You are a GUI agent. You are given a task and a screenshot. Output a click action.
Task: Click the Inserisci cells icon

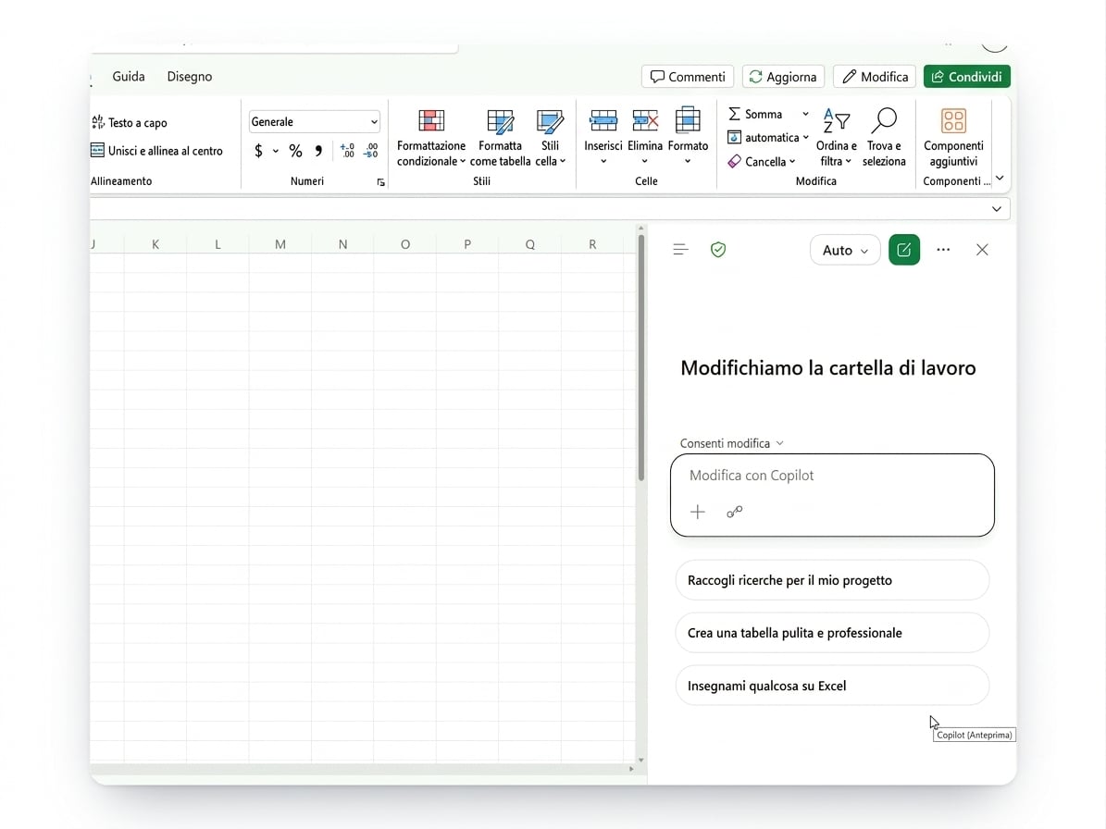point(603,121)
